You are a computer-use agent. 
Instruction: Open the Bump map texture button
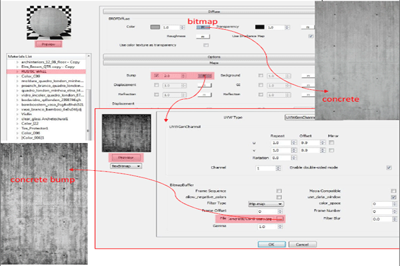point(205,76)
